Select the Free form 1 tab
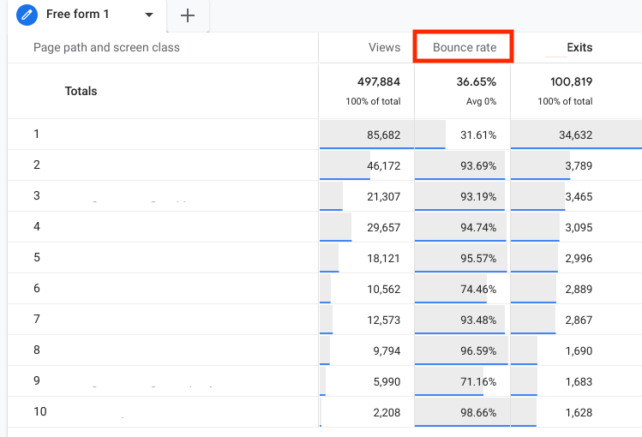 pos(87,15)
